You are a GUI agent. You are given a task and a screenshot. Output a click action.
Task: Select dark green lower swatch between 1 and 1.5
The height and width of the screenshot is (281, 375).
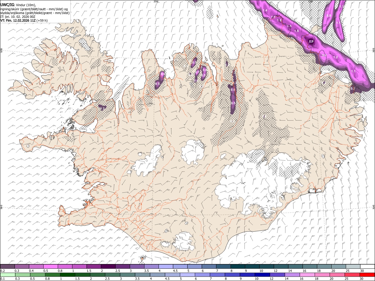click(67, 275)
